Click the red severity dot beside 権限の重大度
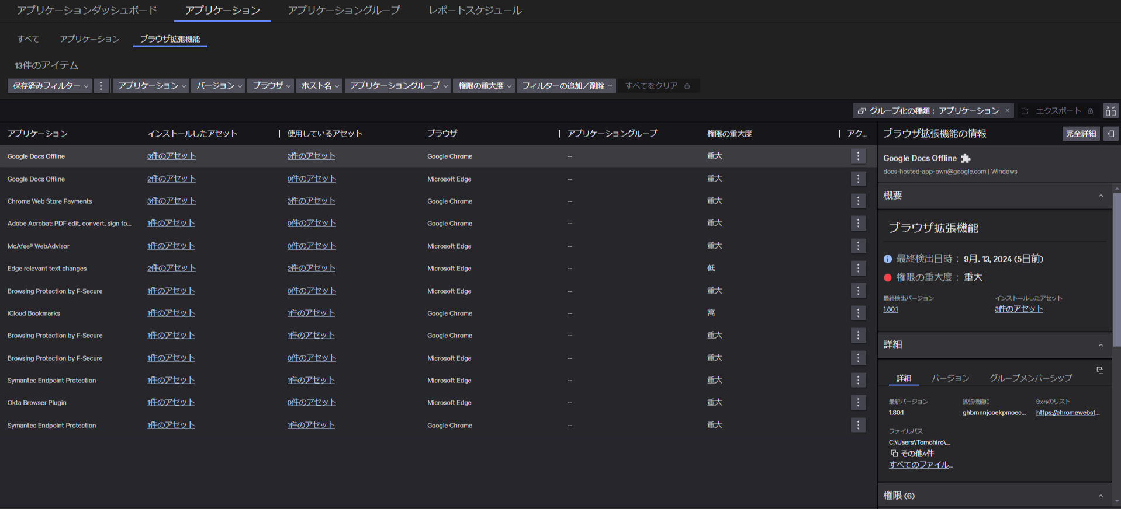The image size is (1121, 509). click(888, 277)
